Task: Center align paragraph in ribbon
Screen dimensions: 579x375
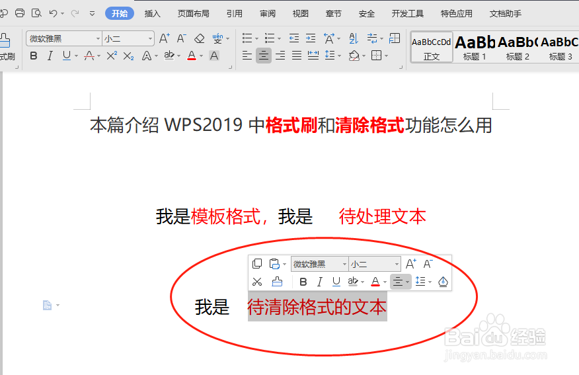Action: point(264,56)
